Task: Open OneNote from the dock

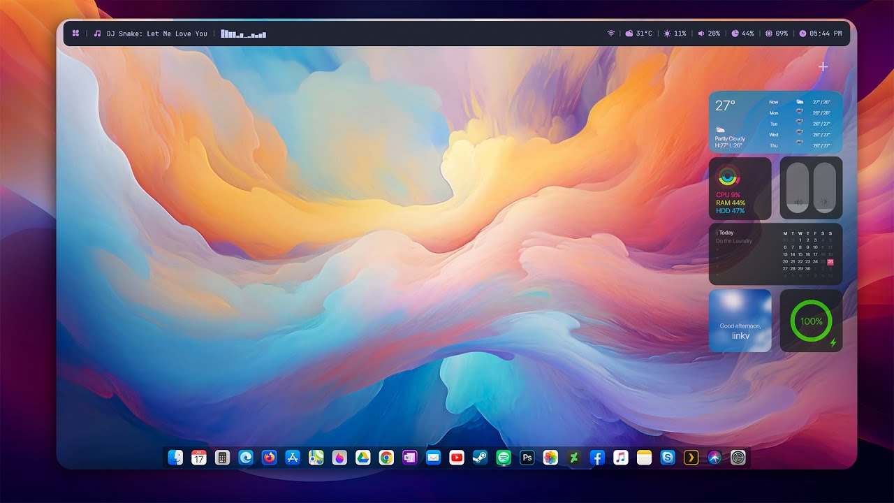Action: [409, 458]
